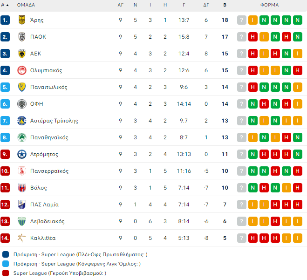Click the gray question mark in Άρης form
Image resolution: width=307 pixels, height=280 pixels.
(241, 20)
